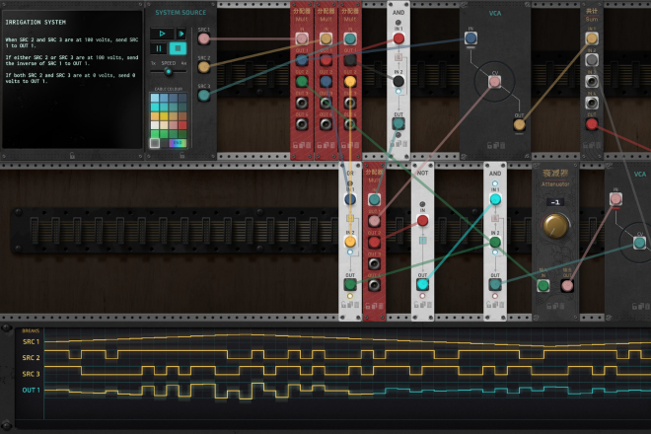This screenshot has width=651, height=434.
Task: Pause the simulation
Action: (158, 48)
